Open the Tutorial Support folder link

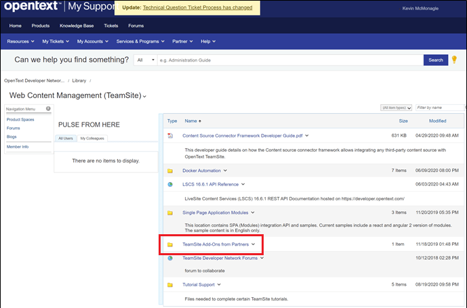[x=199, y=285]
